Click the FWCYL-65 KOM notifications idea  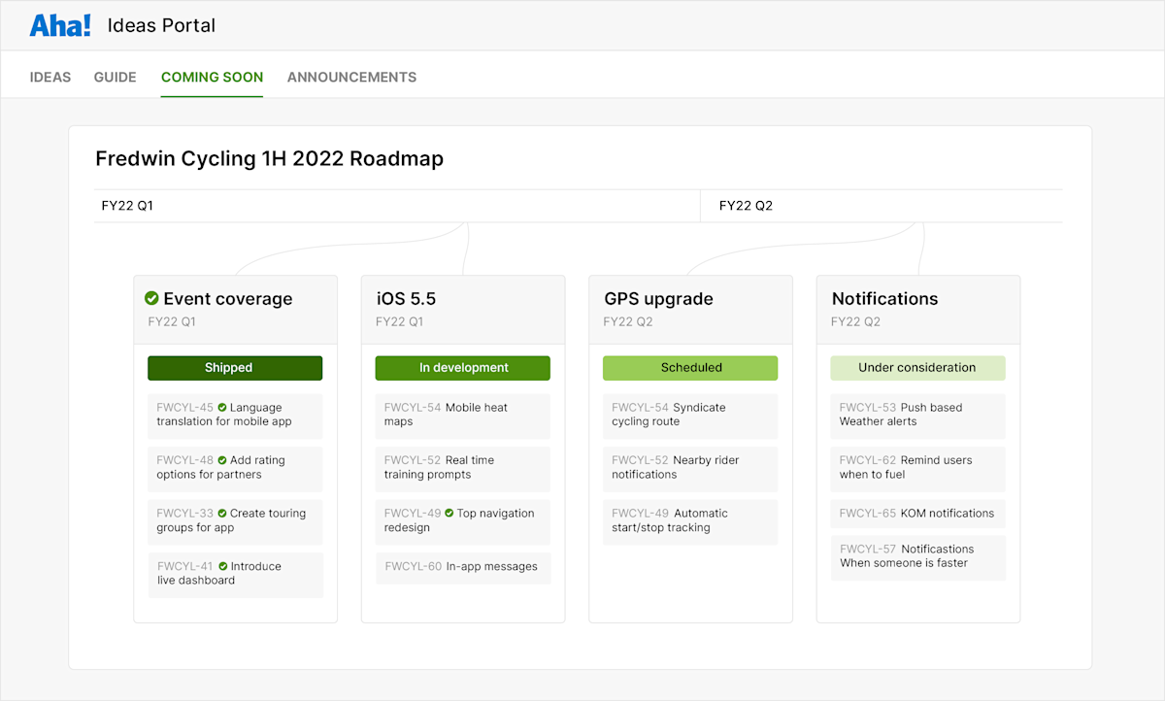[917, 513]
